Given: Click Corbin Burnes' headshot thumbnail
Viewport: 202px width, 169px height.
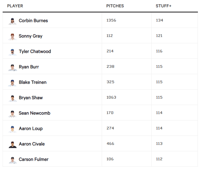Looking at the screenshot, I should click(13, 21).
